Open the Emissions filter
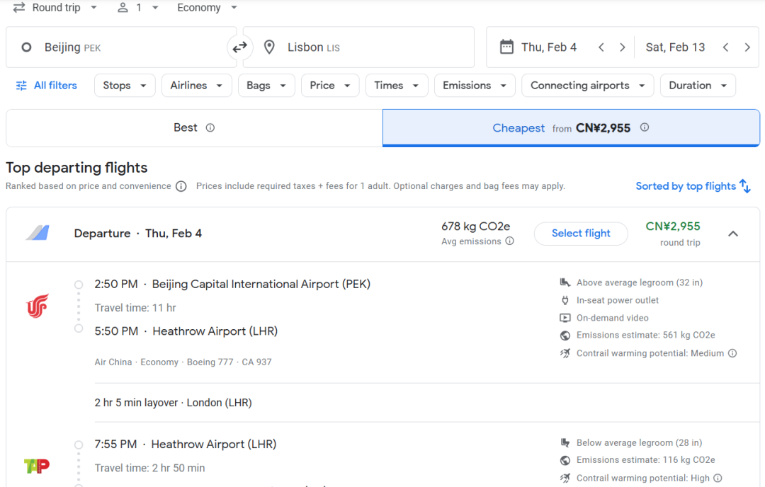The height and width of the screenshot is (487, 765). coord(475,86)
